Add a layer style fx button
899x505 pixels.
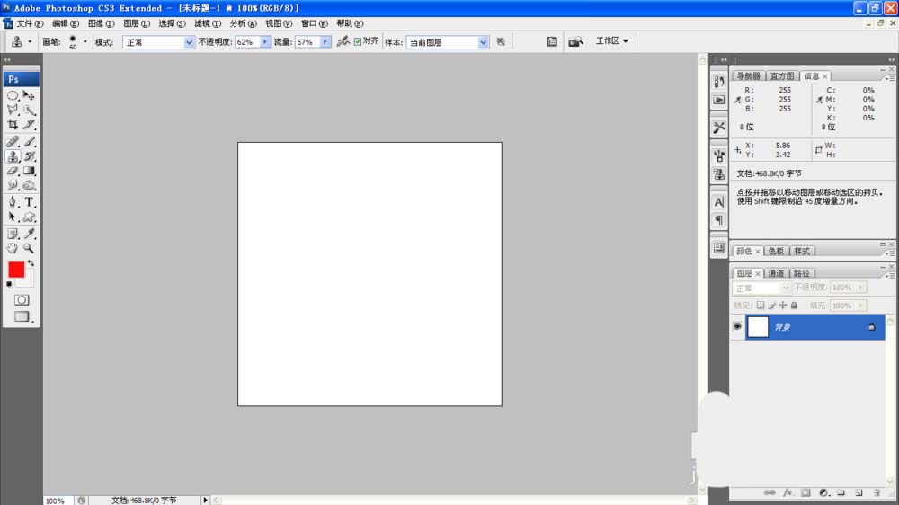click(x=788, y=493)
